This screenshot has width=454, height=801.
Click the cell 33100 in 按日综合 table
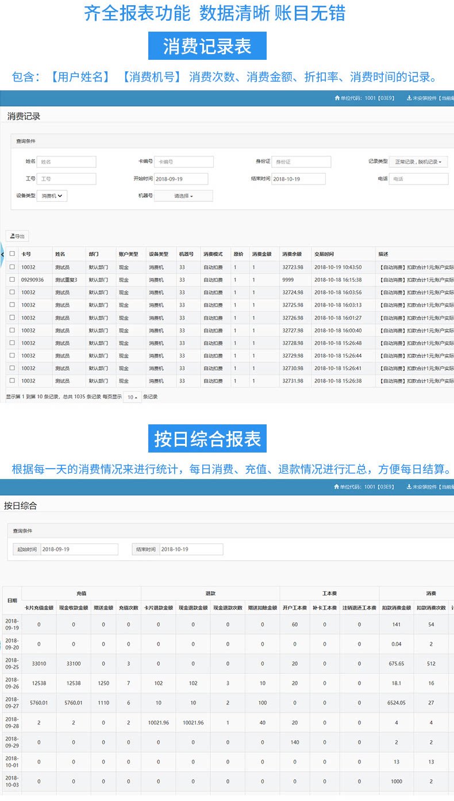74,664
